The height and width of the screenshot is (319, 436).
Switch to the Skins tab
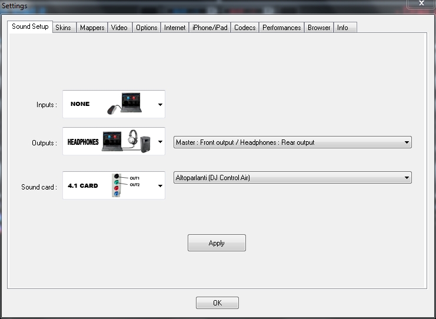tap(64, 28)
